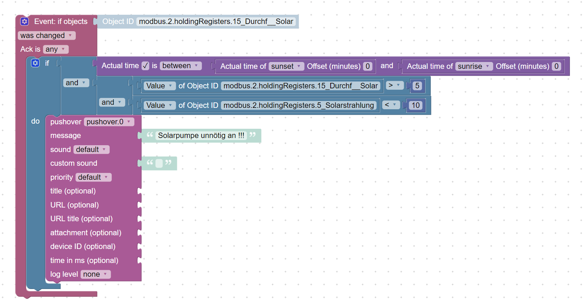Viewport: 584px width, 301px height.
Task: Open the Ack is 'any' dropdown
Action: tap(56, 49)
